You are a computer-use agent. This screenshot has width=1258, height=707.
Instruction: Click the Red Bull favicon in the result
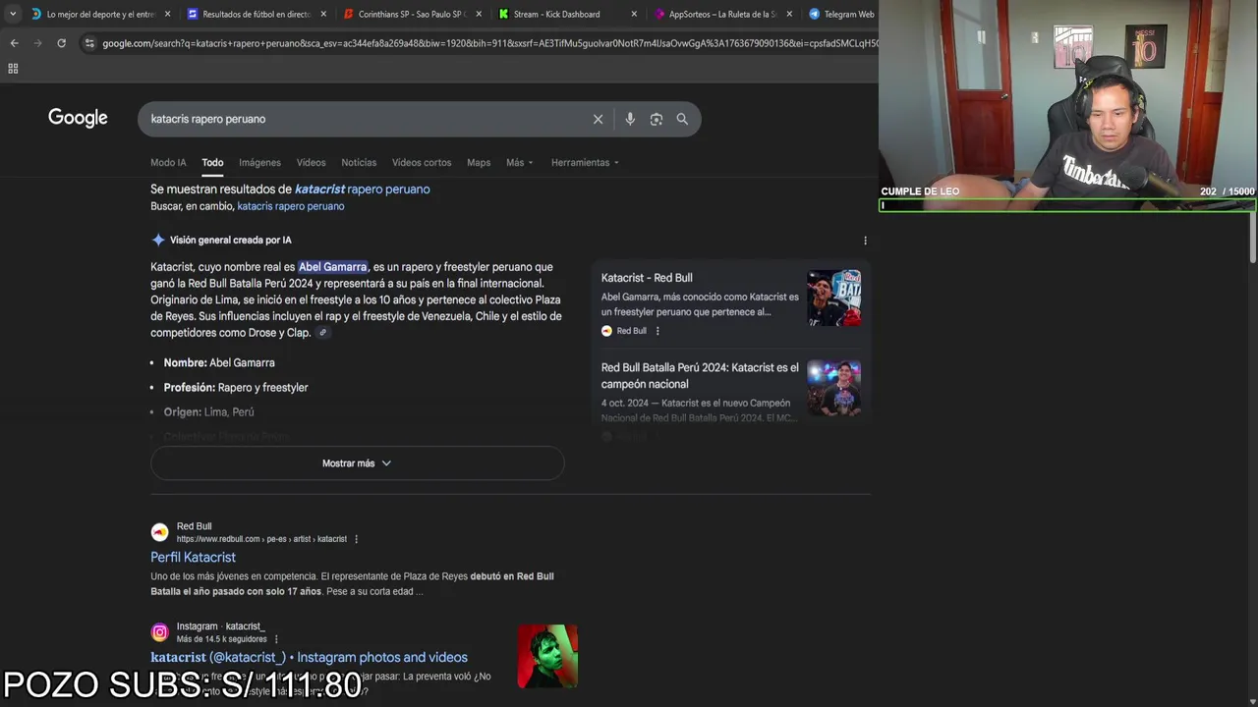point(159,532)
